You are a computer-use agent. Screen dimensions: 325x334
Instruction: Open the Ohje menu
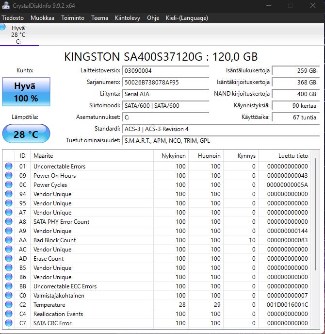coord(153,18)
